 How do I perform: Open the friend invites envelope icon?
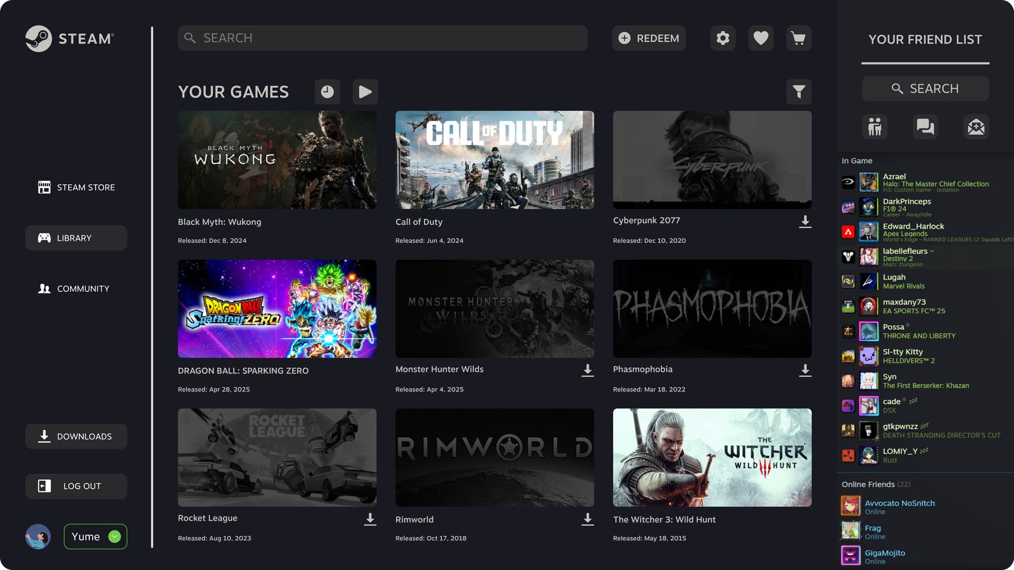976,127
